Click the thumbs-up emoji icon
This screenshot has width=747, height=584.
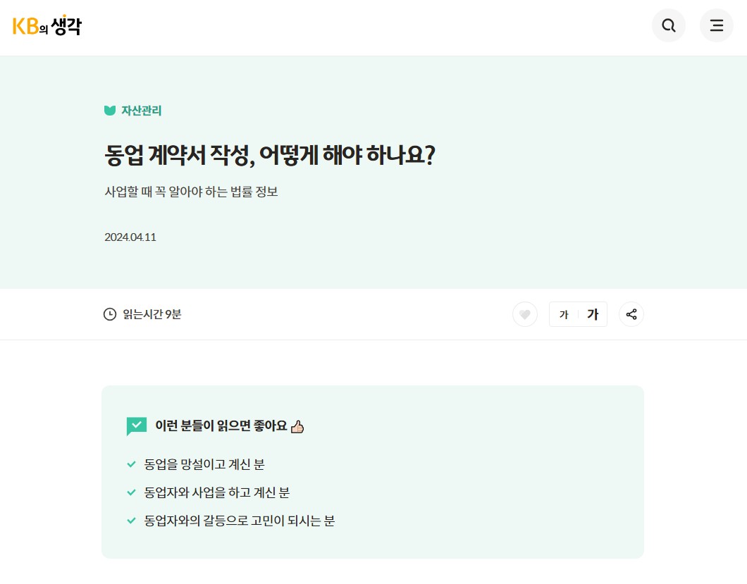pos(297,426)
